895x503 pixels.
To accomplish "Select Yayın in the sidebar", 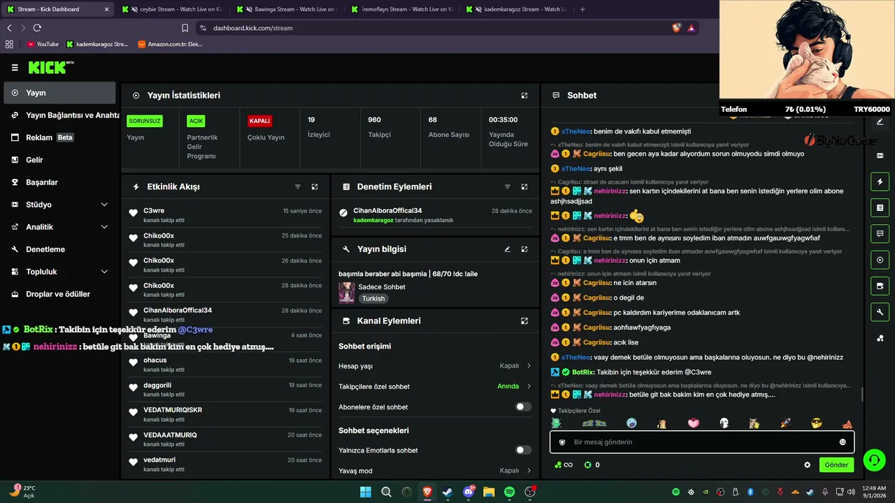I will point(59,93).
